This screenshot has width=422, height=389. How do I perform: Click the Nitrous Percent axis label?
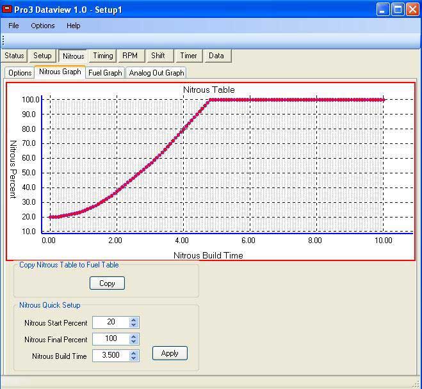tap(13, 170)
